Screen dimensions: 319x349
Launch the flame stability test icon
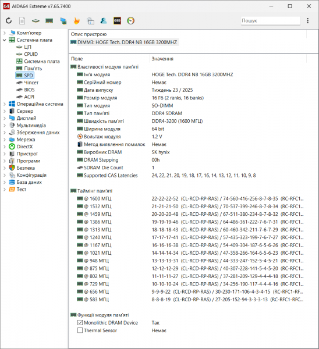coord(77,21)
